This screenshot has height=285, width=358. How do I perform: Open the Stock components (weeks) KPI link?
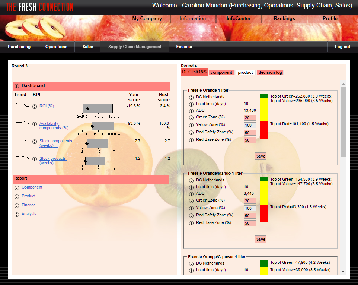click(56, 143)
